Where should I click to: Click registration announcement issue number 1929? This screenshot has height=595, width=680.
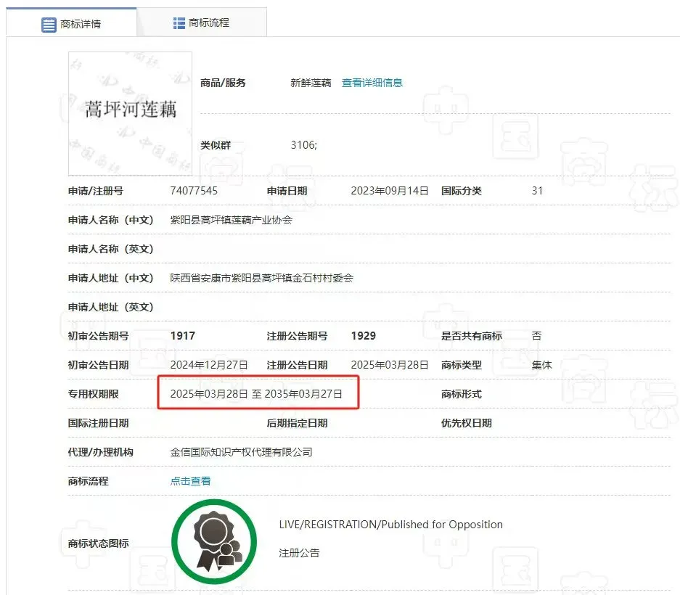[x=363, y=336]
